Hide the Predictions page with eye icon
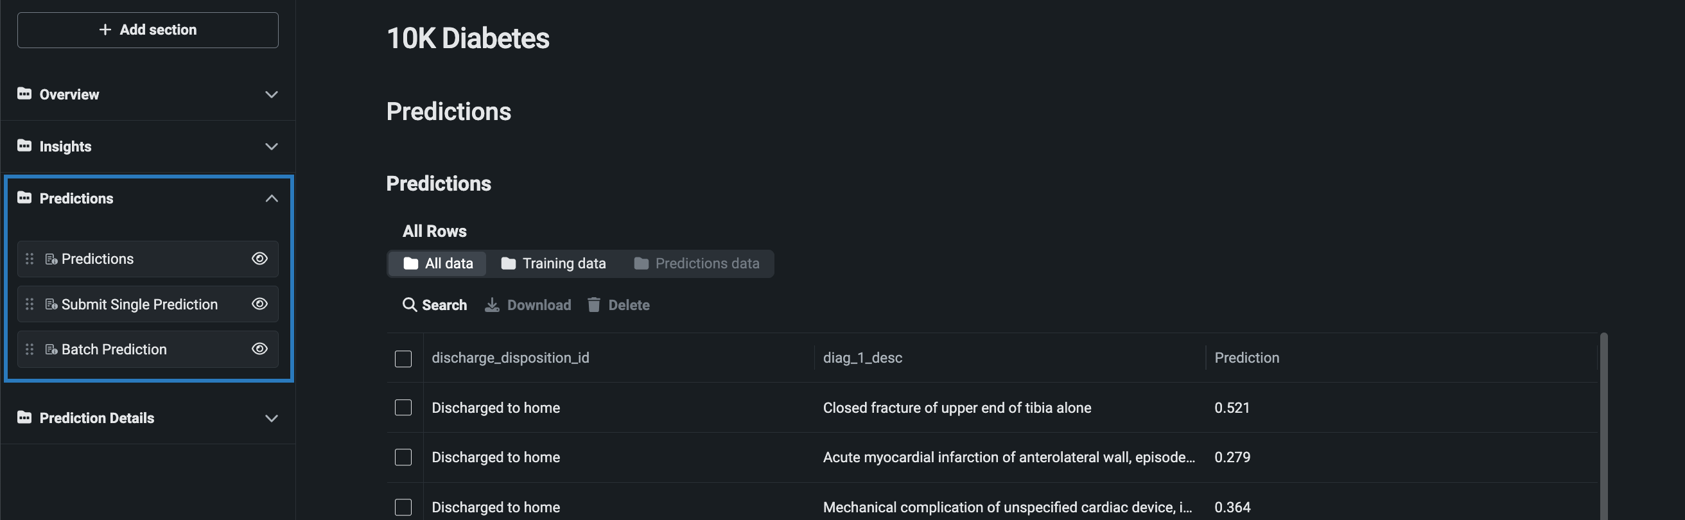The image size is (1685, 520). point(259,259)
